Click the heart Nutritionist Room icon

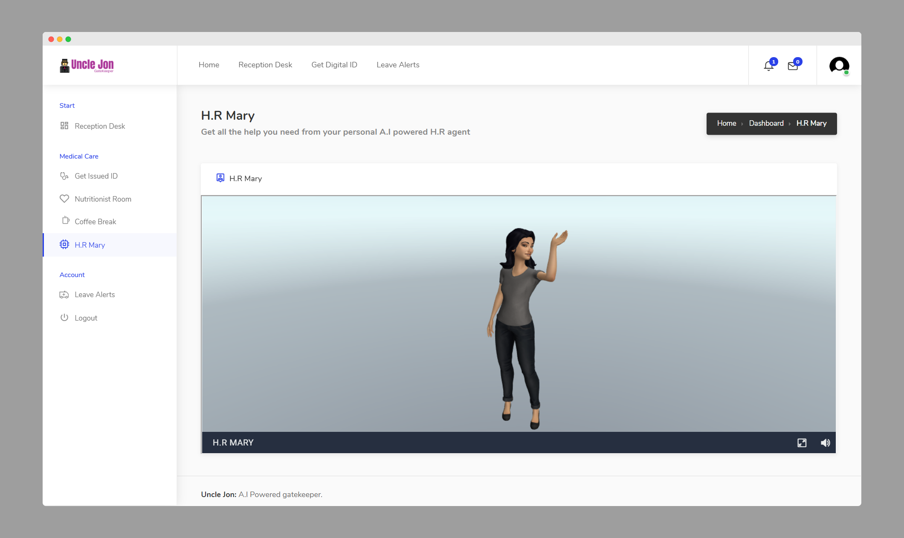click(64, 199)
